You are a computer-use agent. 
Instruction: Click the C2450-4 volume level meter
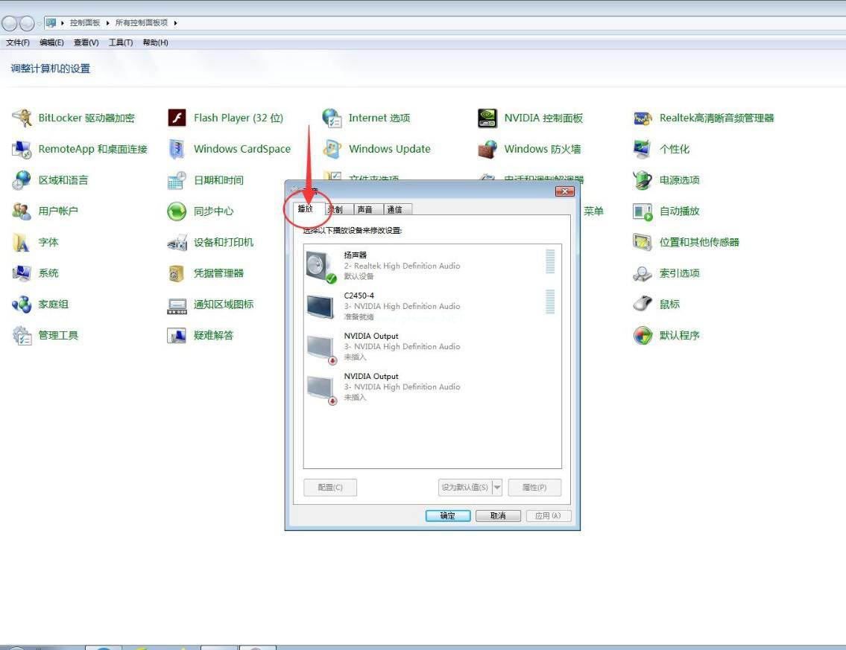(x=550, y=302)
